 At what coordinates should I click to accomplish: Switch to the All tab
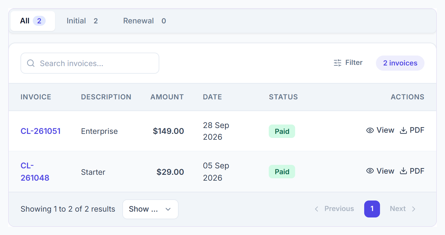(33, 21)
